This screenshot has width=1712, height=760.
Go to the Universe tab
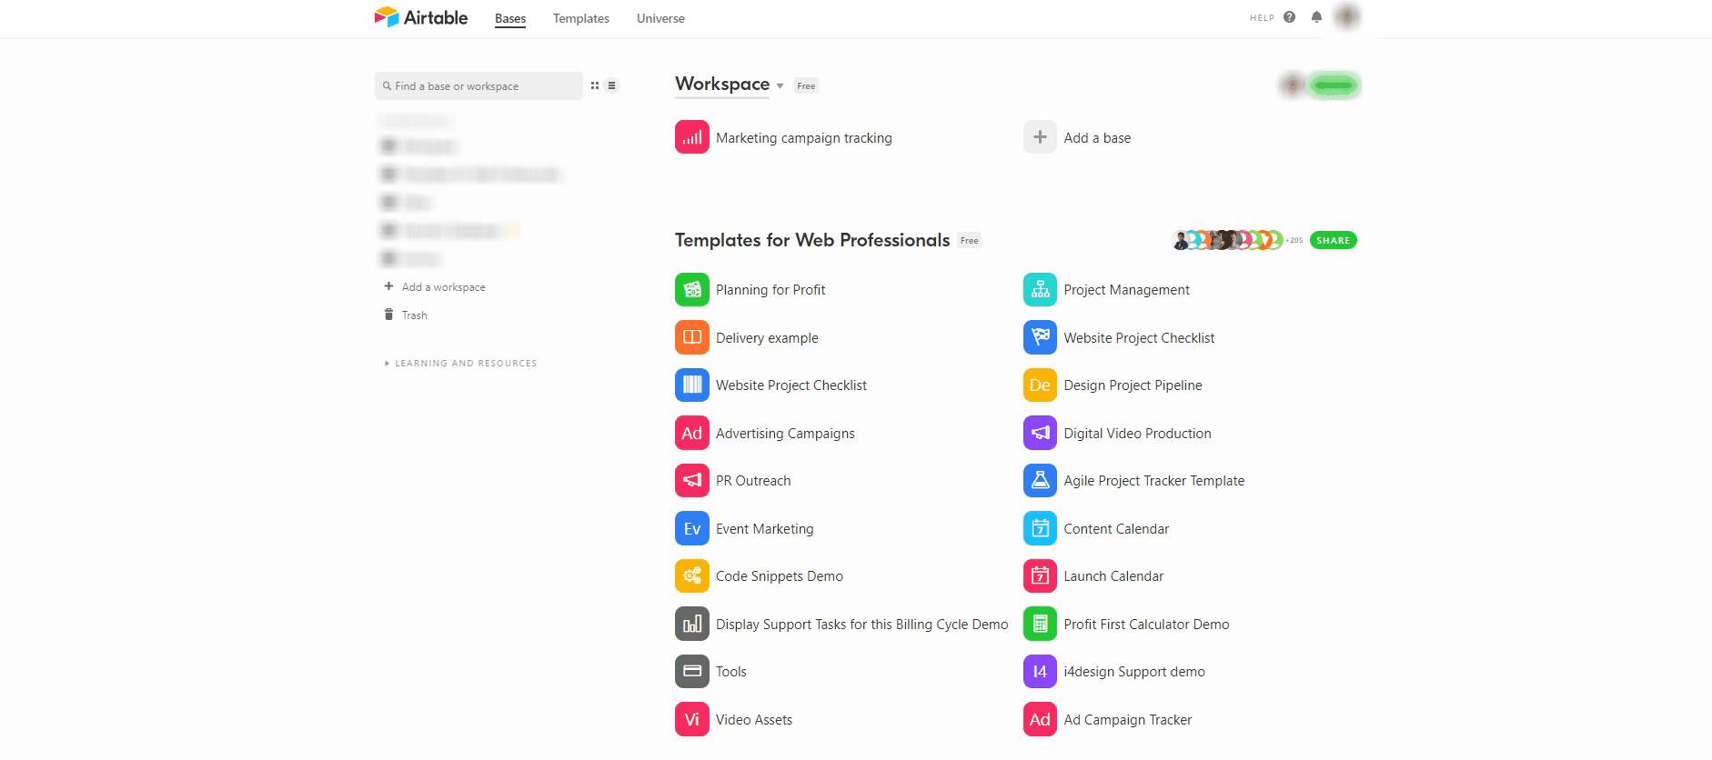coord(660,18)
